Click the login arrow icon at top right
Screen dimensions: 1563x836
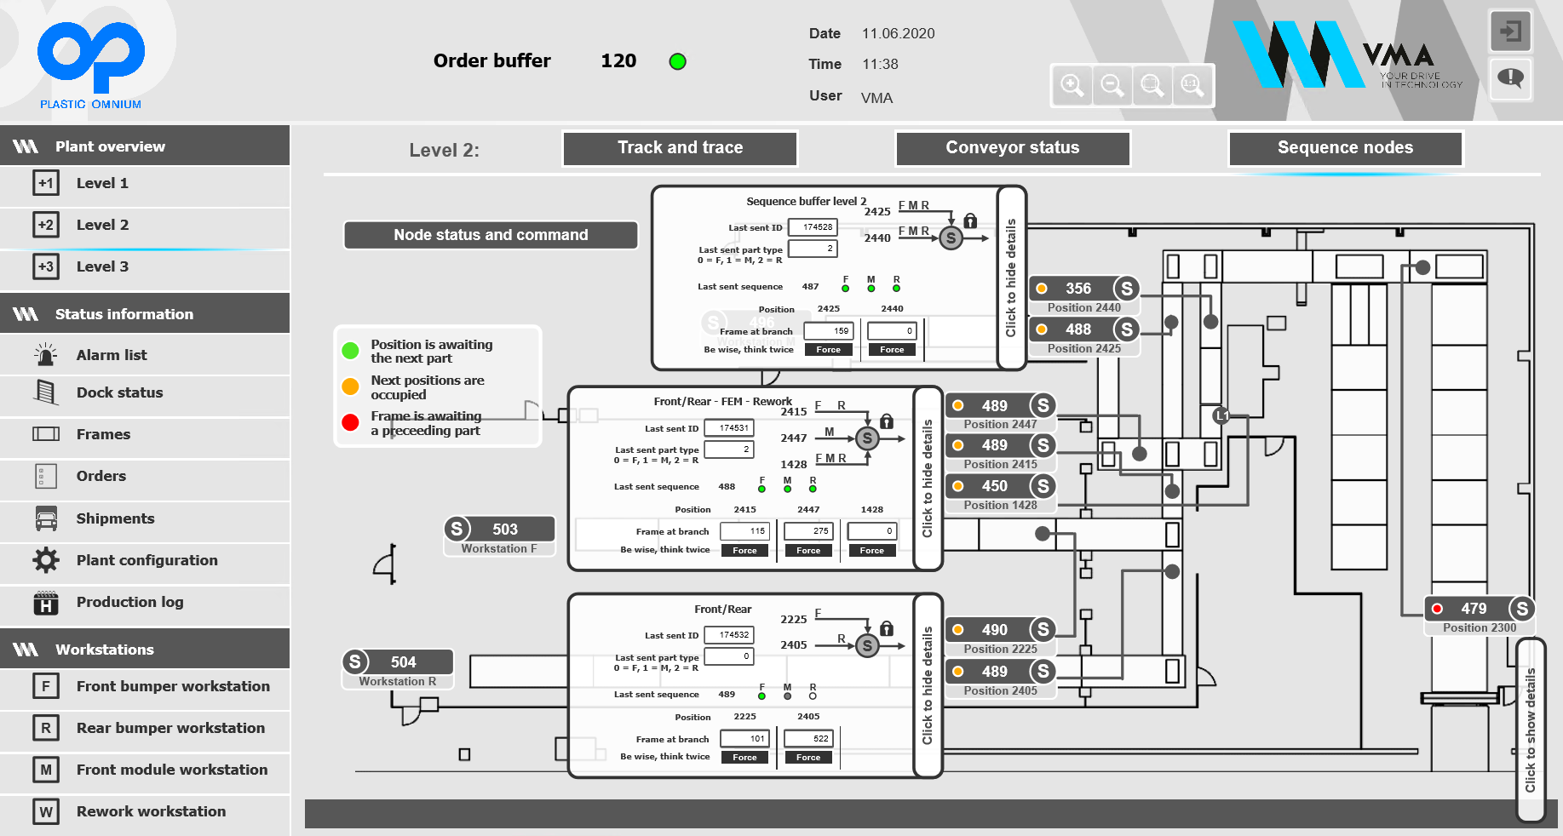[1510, 32]
